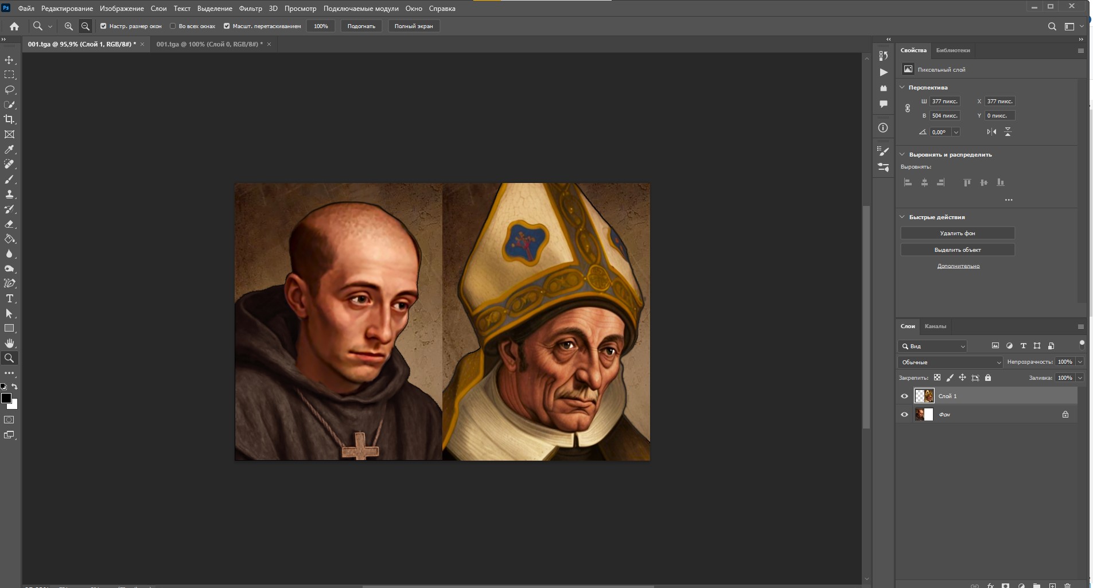Open the Непрозрачность opacity dropdown arrow
The image size is (1093, 588).
pyautogui.click(x=1080, y=362)
